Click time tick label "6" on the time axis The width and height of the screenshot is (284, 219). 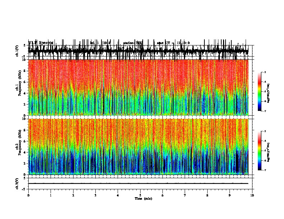163,195
